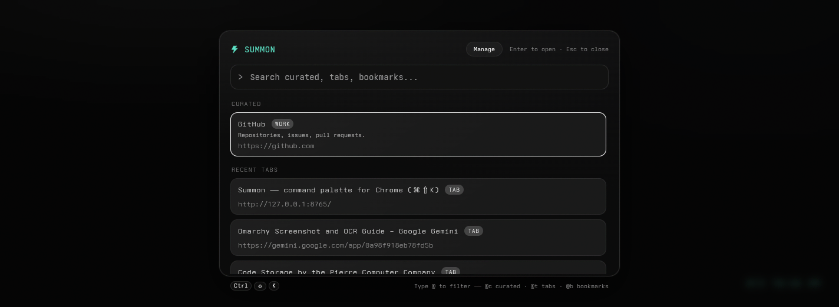
Task: Click the TAB badge on the Omarchy row
Action: [474, 231]
